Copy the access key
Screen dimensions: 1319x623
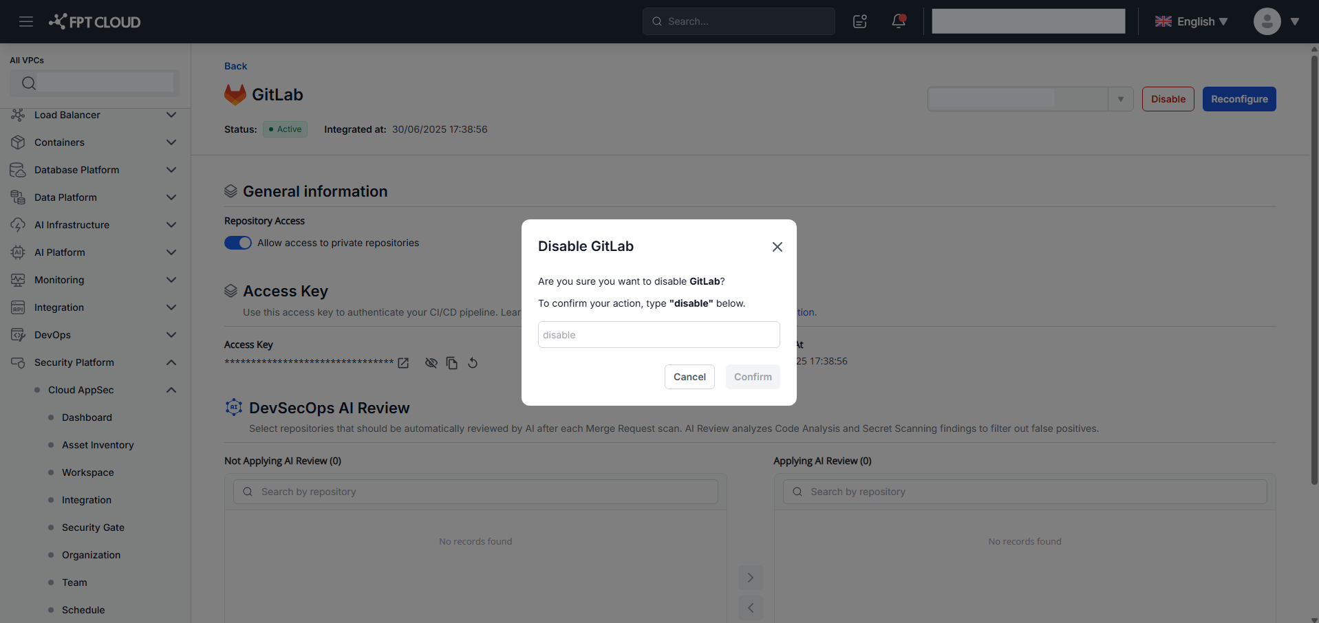tap(452, 363)
